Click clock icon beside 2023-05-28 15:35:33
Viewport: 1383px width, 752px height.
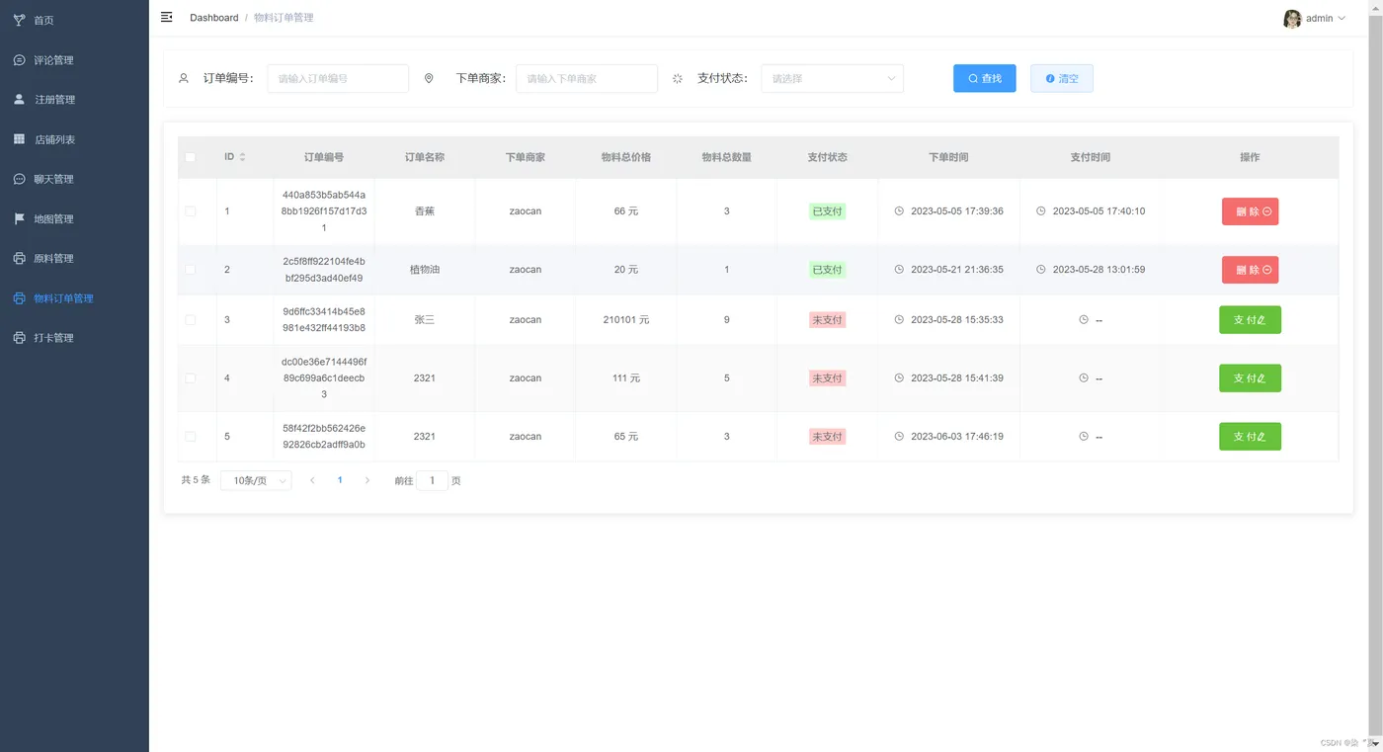tap(899, 320)
